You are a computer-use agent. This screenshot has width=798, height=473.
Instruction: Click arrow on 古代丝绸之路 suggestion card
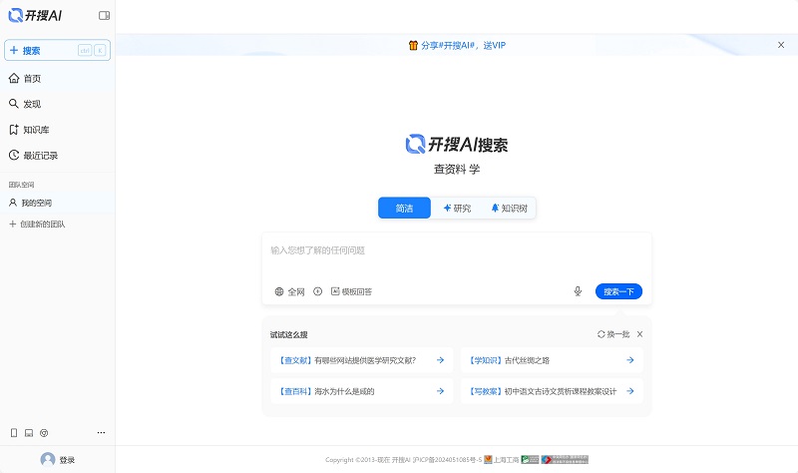[x=630, y=360]
